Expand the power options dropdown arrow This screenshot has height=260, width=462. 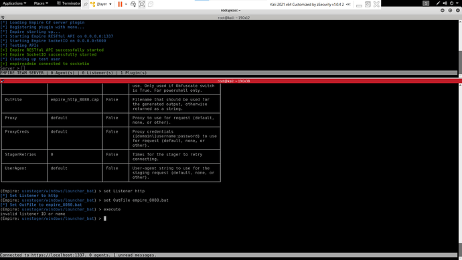(126, 4)
